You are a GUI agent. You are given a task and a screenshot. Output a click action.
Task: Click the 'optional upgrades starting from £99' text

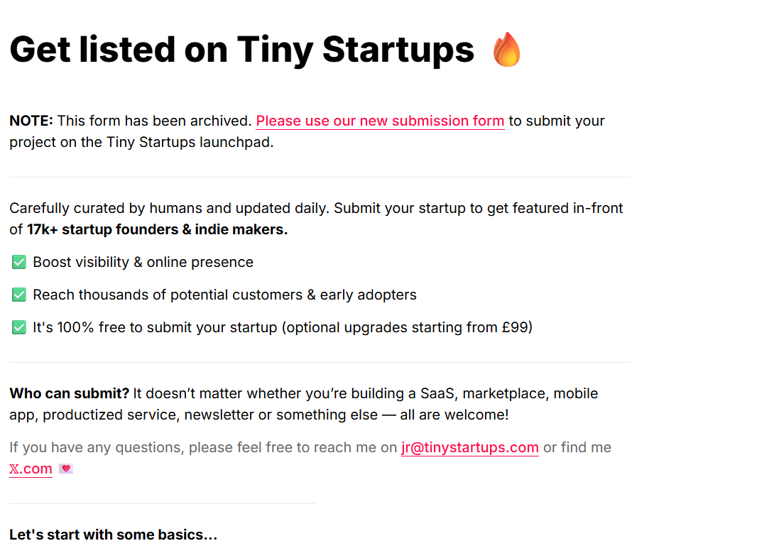tap(407, 327)
